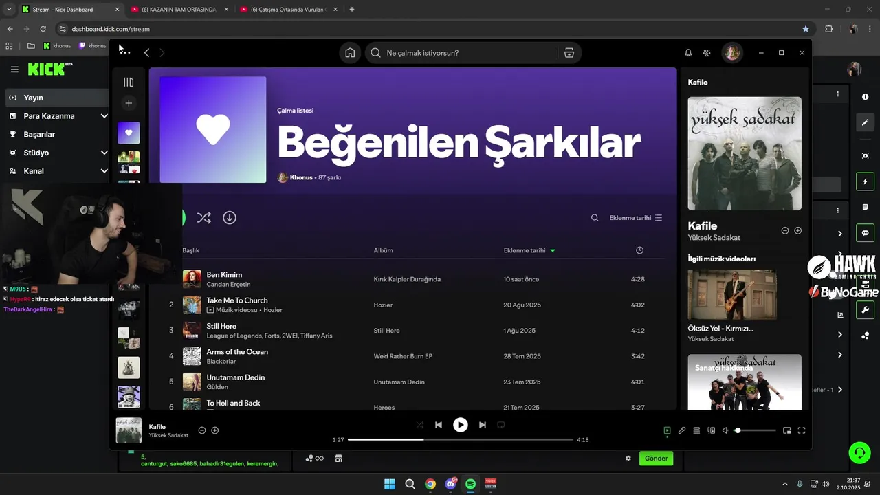The width and height of the screenshot is (880, 495).
Task: Open Öksüz Yel music video thumbnail
Action: pyautogui.click(x=732, y=294)
